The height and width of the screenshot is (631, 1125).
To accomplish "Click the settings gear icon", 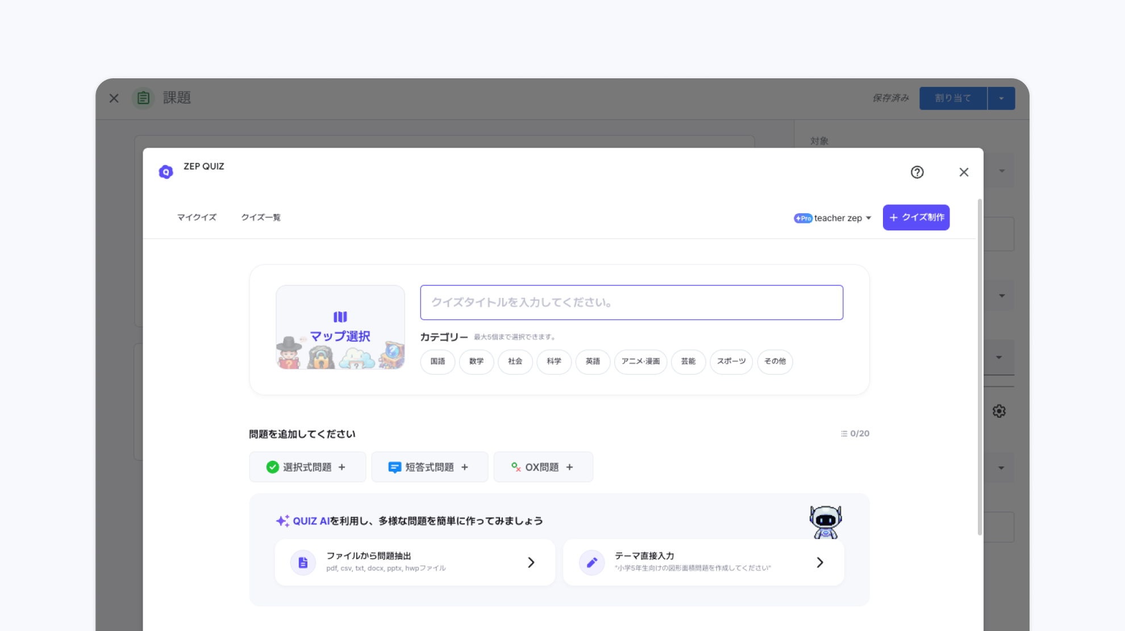I will [x=999, y=411].
